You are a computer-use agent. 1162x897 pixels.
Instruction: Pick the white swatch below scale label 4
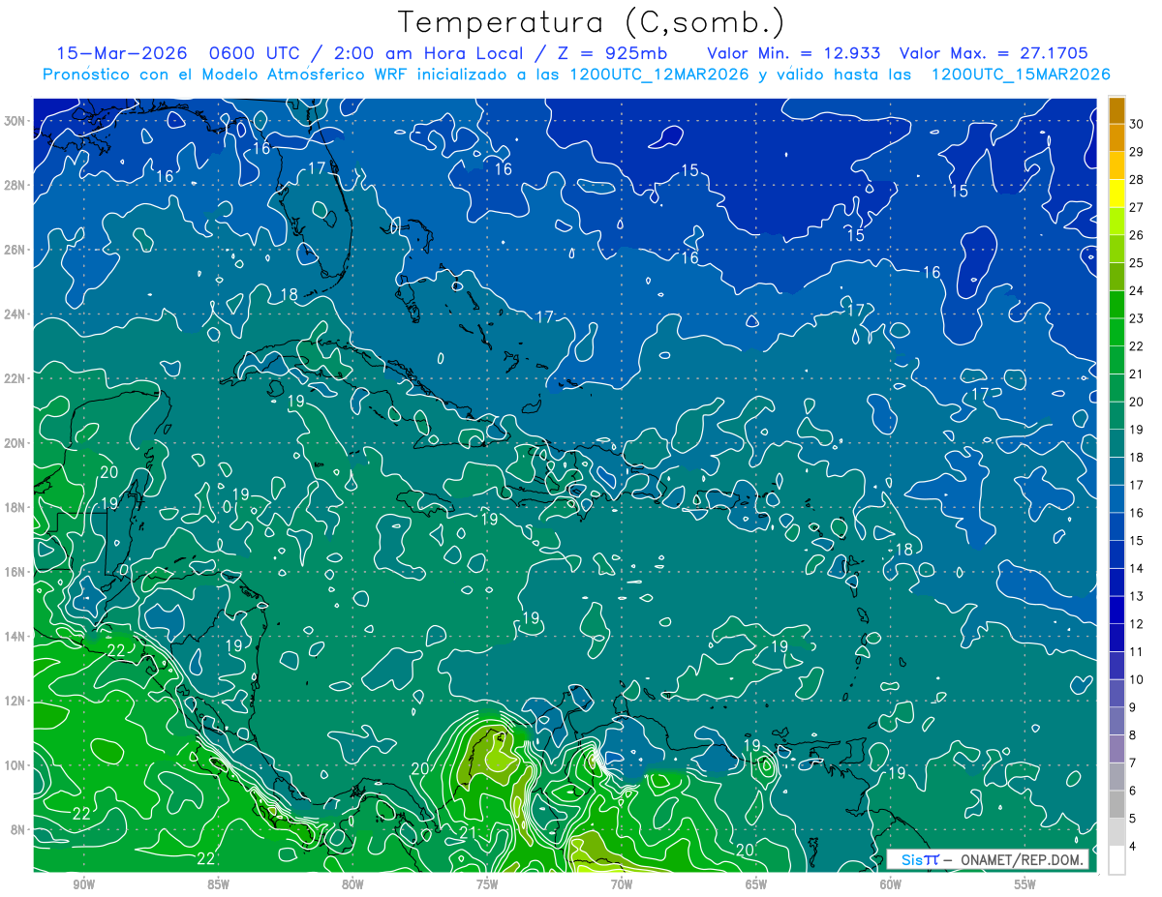point(1117,860)
